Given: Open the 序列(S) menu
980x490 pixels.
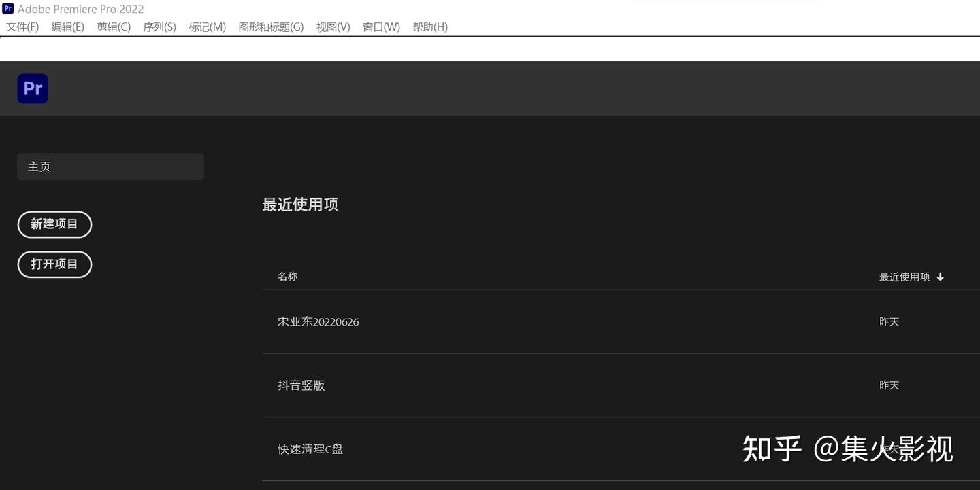Looking at the screenshot, I should coord(159,27).
